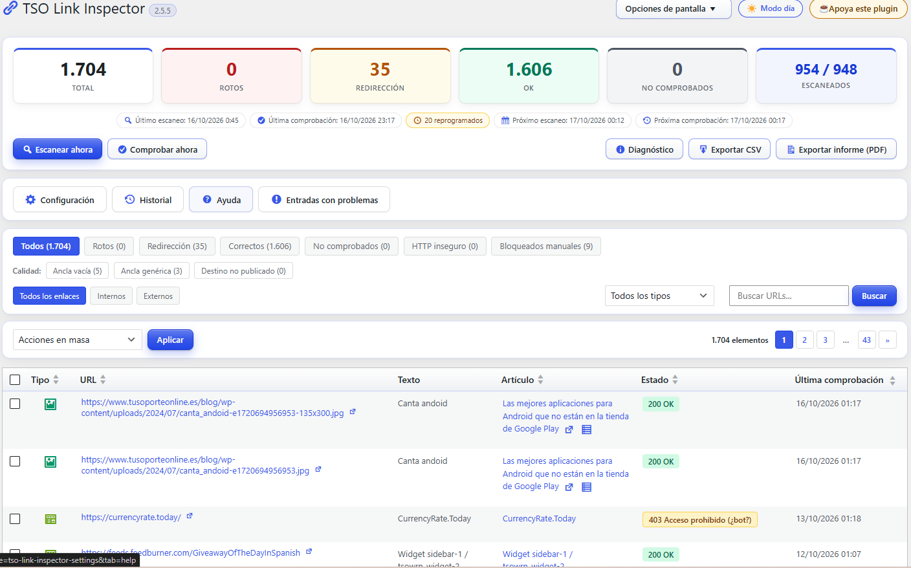Tick the select-all checkbox in table header

click(x=15, y=380)
